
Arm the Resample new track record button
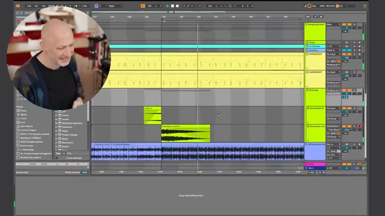pos(360,126)
